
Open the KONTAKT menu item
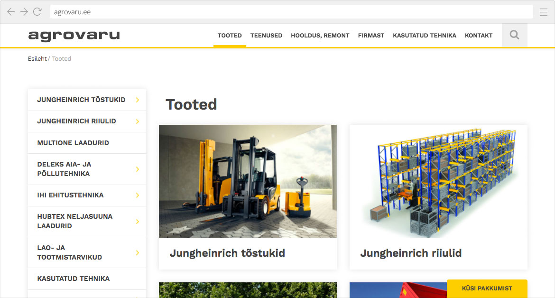click(479, 36)
